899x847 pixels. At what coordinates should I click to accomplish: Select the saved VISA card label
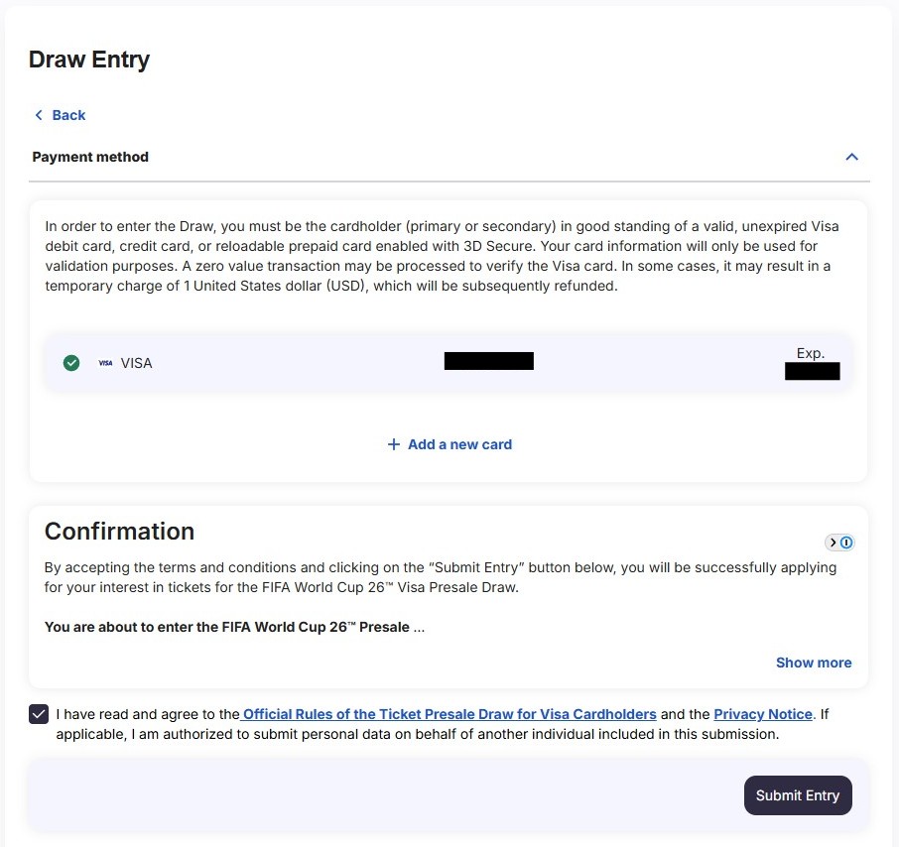point(136,363)
